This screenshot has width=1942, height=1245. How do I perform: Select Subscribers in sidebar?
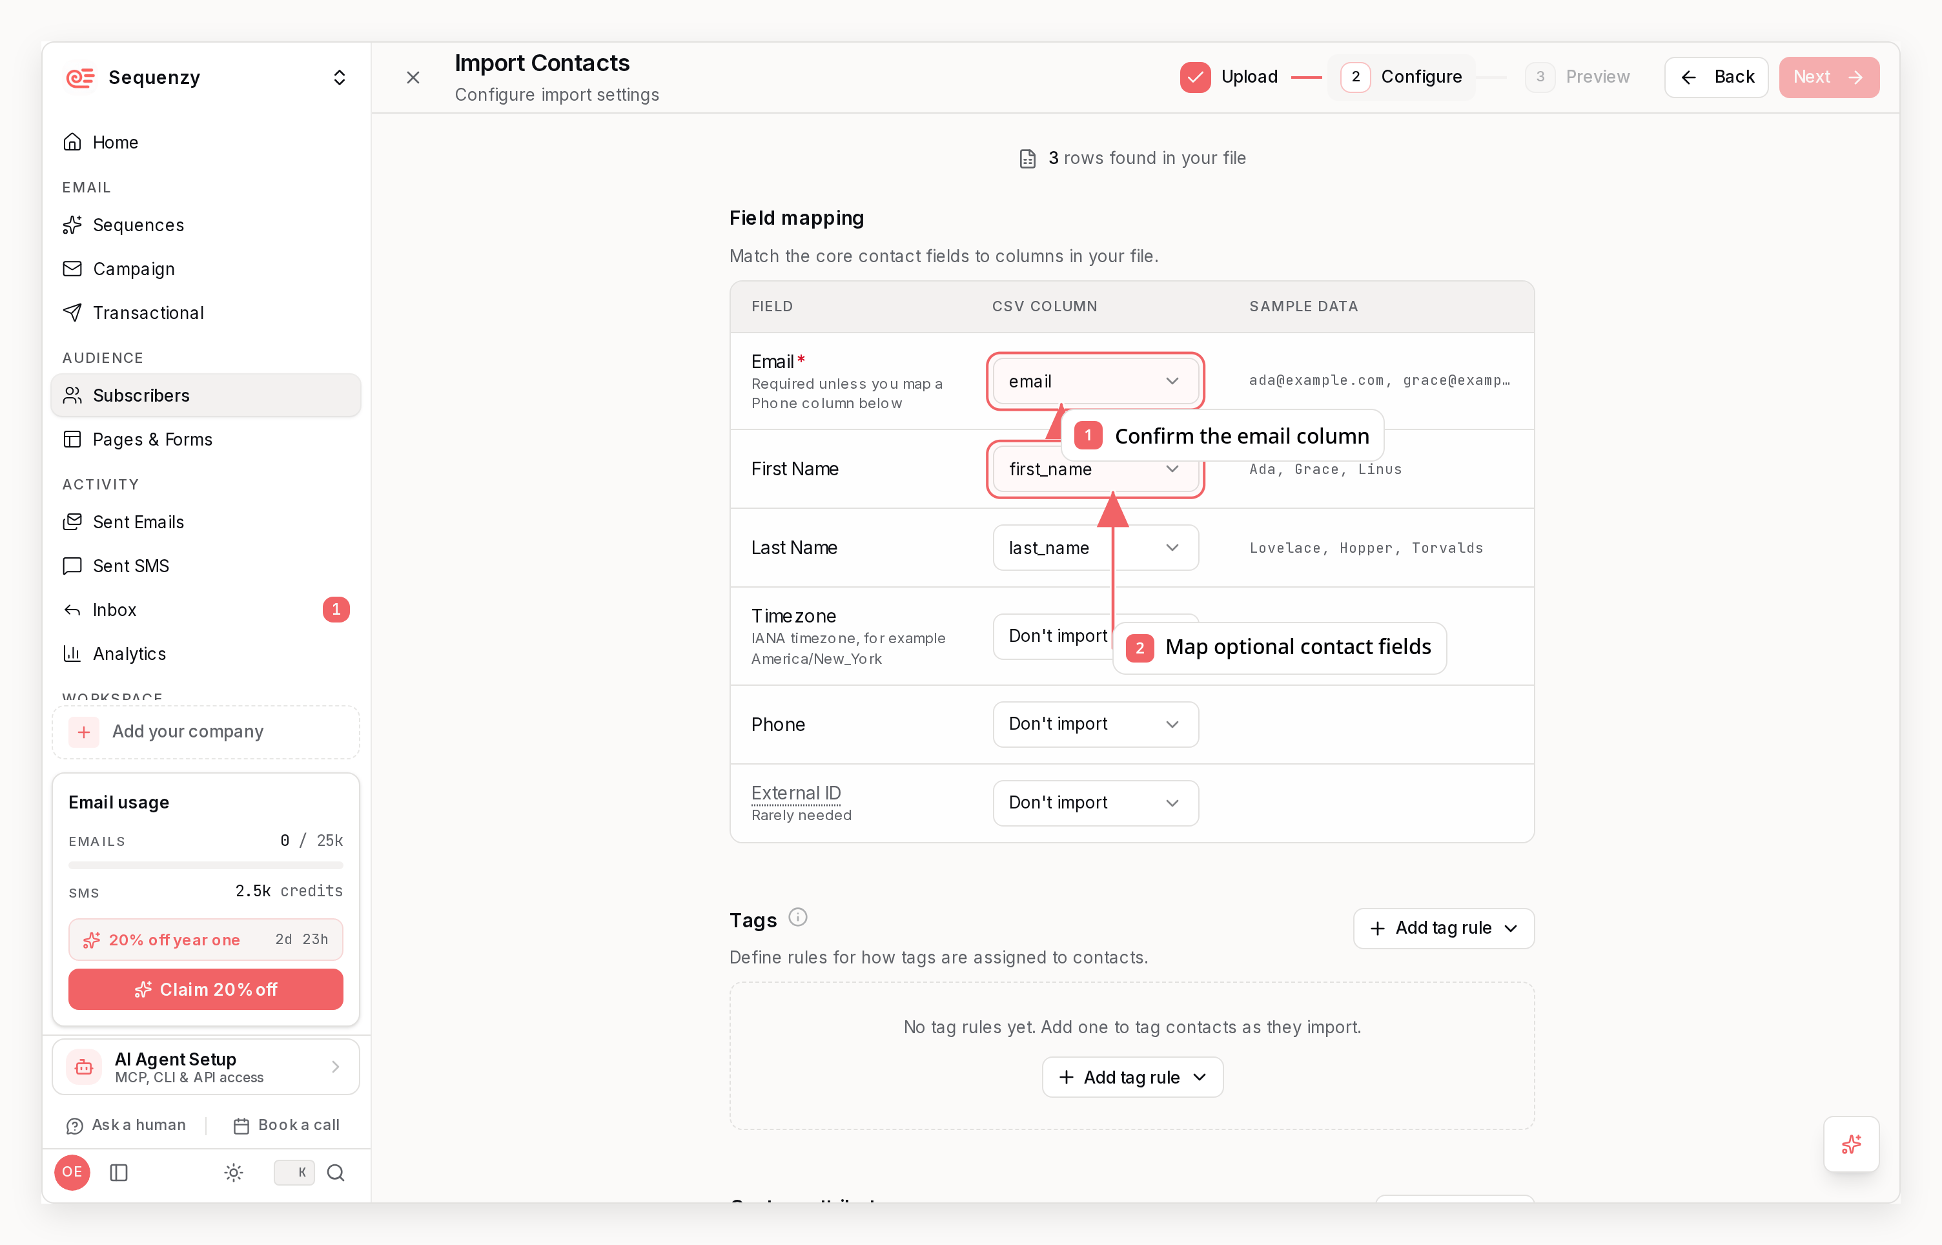205,395
